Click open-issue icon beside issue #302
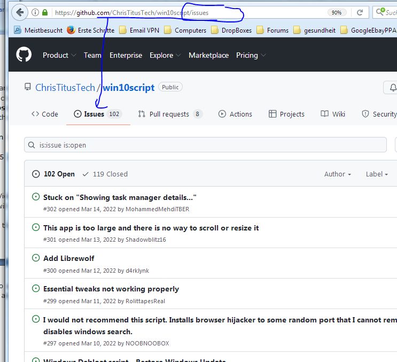The image size is (397, 362). click(x=36, y=197)
